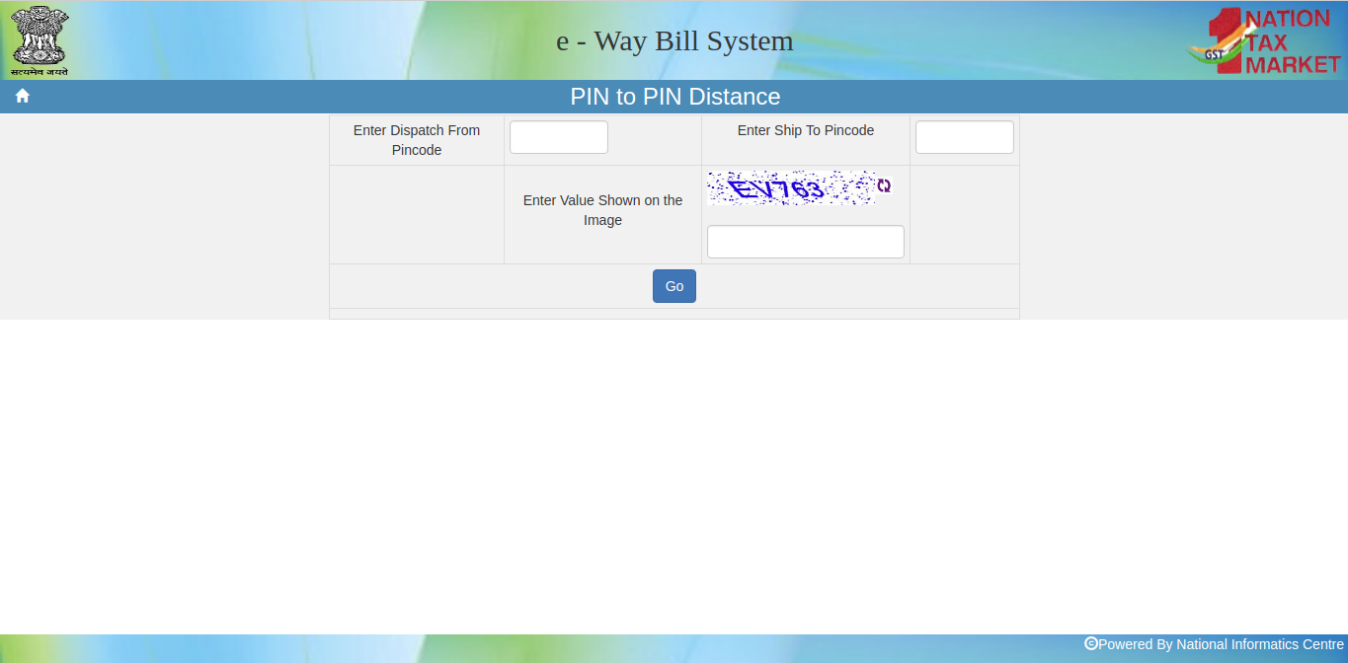Viewport: 1348px width, 663px height.
Task: Click the One Nation Tax Market logo
Action: (1264, 41)
